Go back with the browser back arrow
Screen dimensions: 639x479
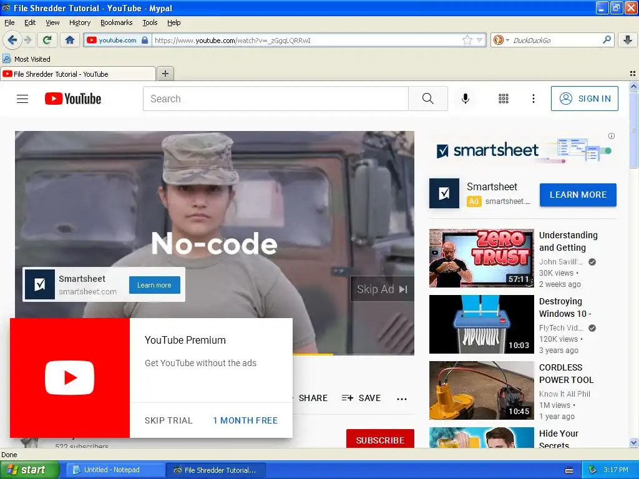pyautogui.click(x=12, y=40)
